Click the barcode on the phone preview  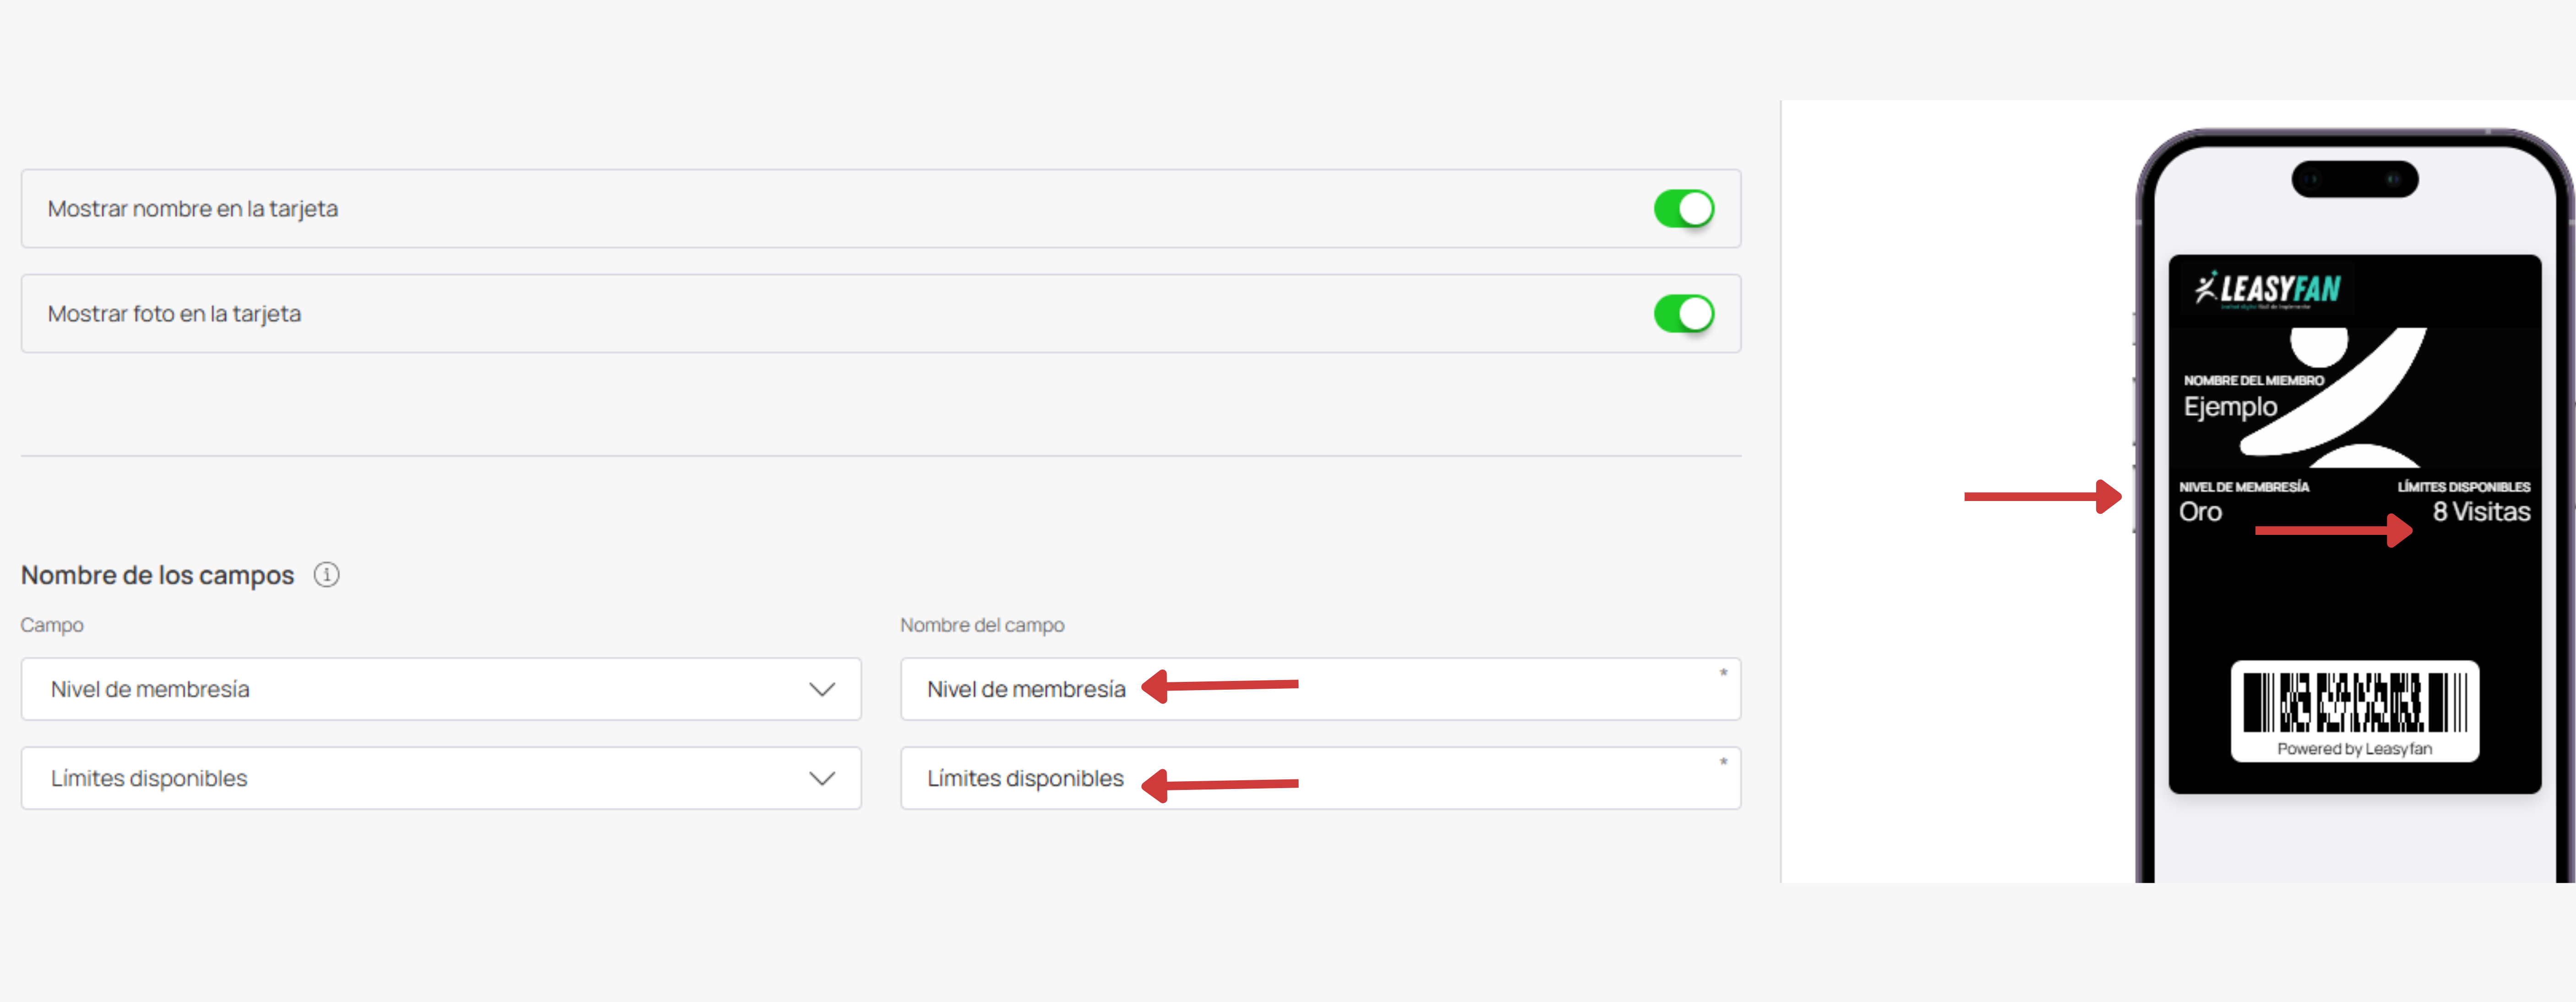coord(2354,702)
